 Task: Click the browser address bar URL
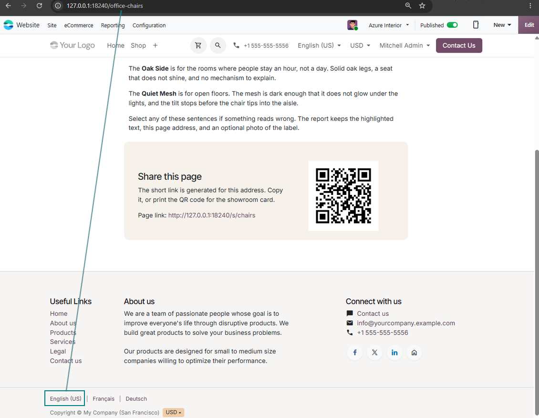pyautogui.click(x=104, y=6)
